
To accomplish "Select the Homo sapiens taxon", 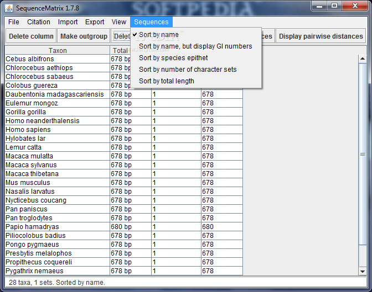I will pos(57,130).
